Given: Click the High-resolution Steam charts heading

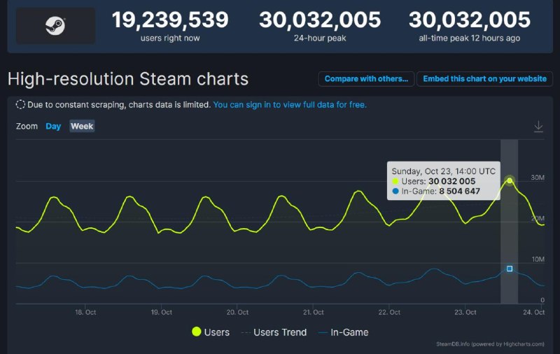Looking at the screenshot, I should click(x=128, y=79).
